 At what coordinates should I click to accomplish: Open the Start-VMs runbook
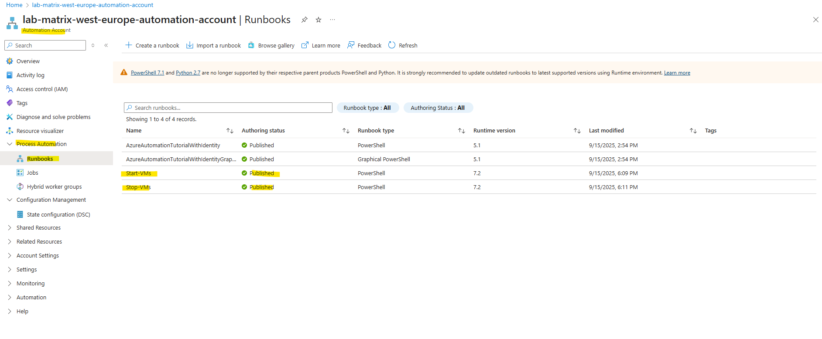coord(139,173)
